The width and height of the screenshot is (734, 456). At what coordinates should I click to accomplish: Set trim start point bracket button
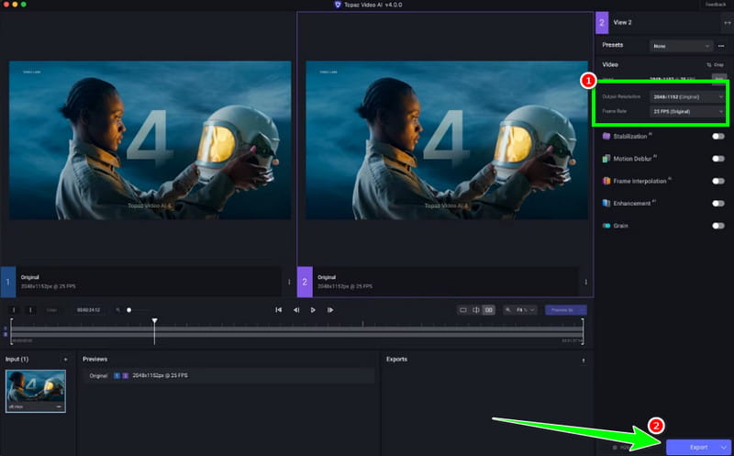[14, 310]
